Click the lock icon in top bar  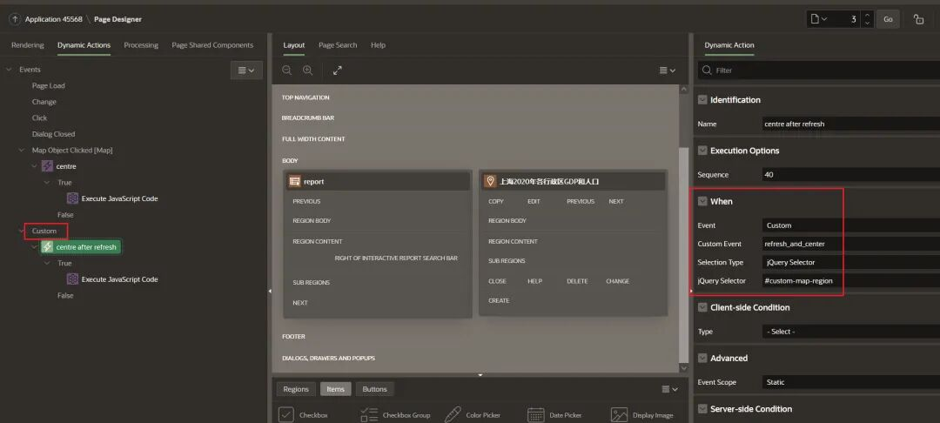coord(918,19)
